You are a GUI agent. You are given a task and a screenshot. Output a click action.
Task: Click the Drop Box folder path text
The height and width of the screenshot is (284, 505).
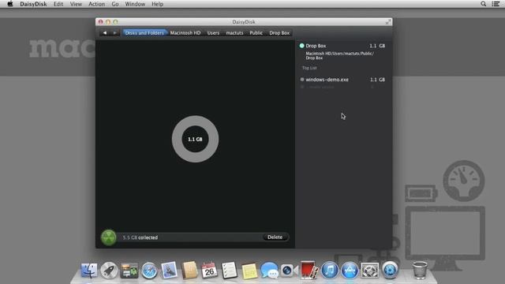[339, 56]
